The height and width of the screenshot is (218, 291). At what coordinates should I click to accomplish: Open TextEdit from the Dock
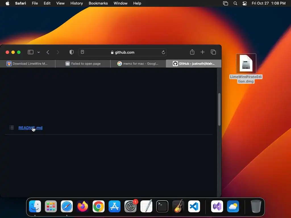(x=146, y=206)
